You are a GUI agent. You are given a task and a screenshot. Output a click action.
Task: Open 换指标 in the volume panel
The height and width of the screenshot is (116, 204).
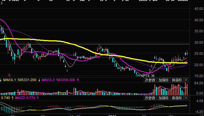coord(177,80)
